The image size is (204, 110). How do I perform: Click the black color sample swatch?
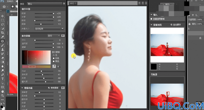154,67
